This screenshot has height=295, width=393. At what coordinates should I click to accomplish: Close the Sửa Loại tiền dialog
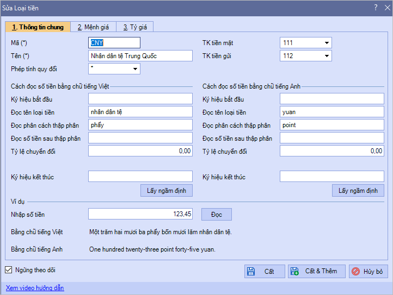(385, 8)
